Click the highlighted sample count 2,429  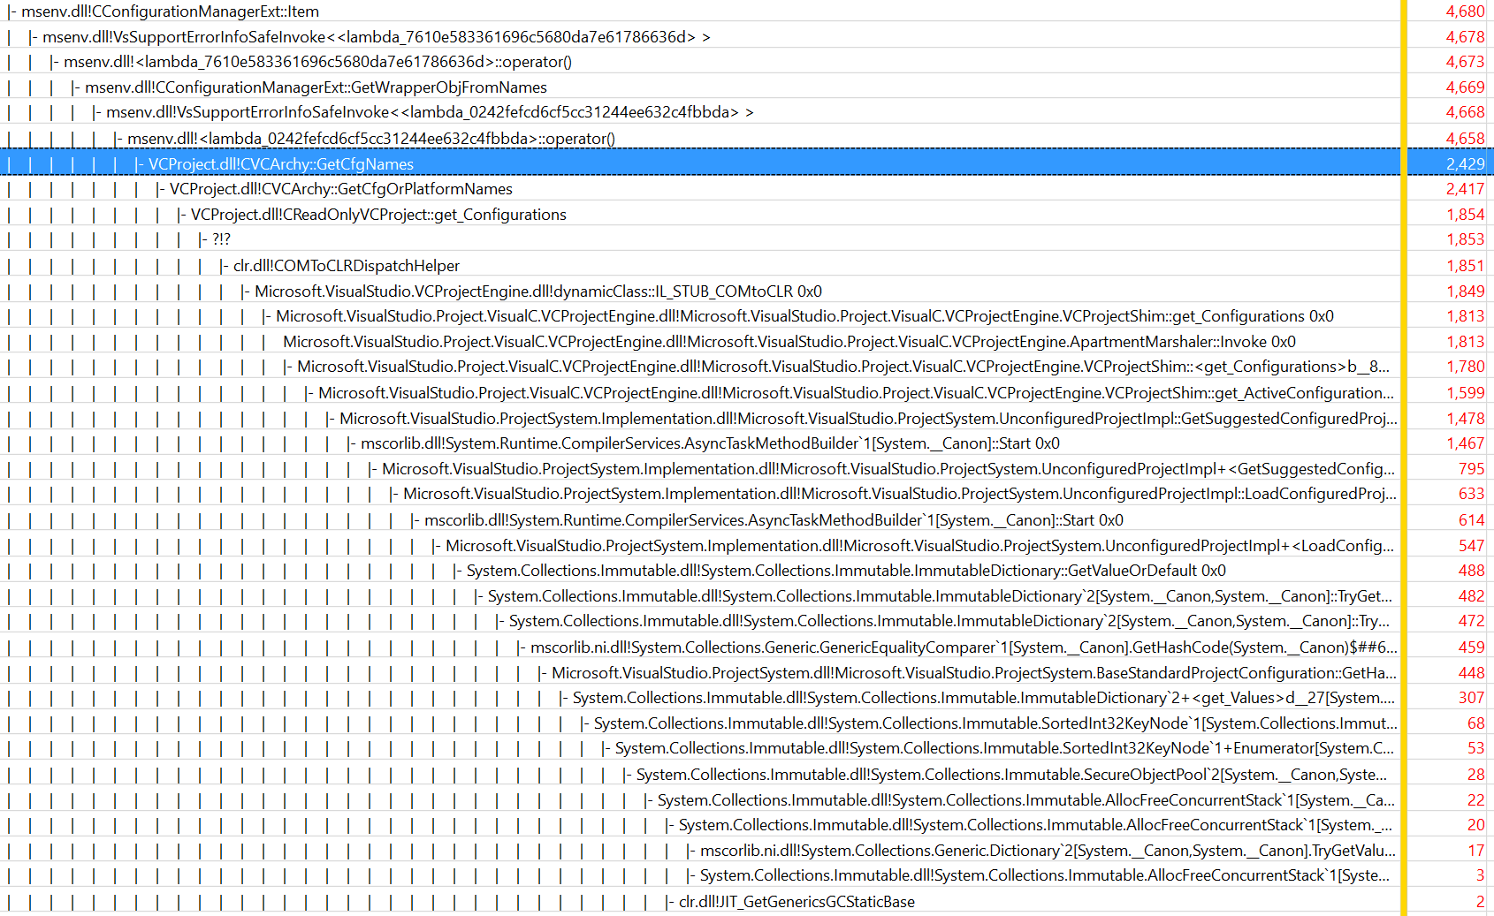(1465, 164)
